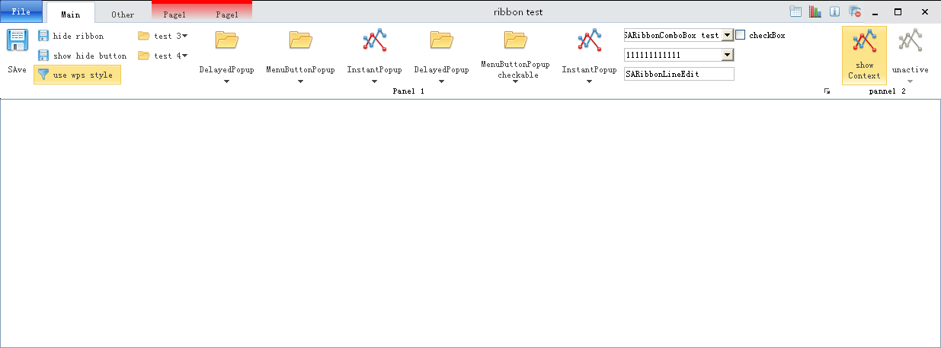The image size is (941, 348).
Task: Toggle the show Context button
Action: [x=864, y=55]
